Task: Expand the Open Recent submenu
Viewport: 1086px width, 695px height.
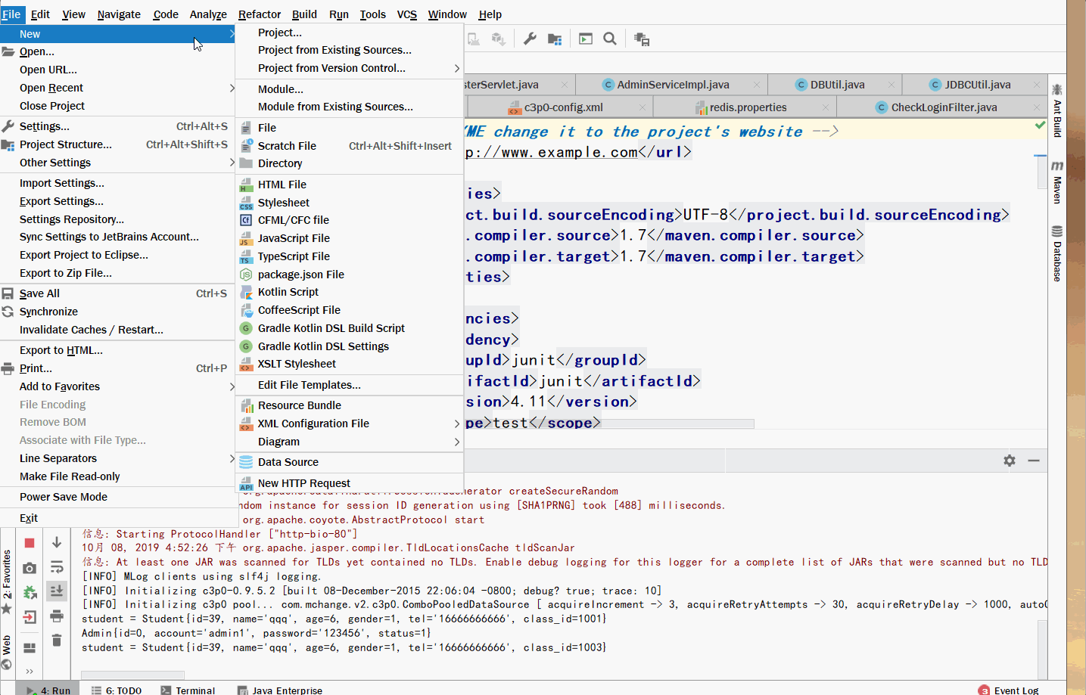Action: (232, 88)
